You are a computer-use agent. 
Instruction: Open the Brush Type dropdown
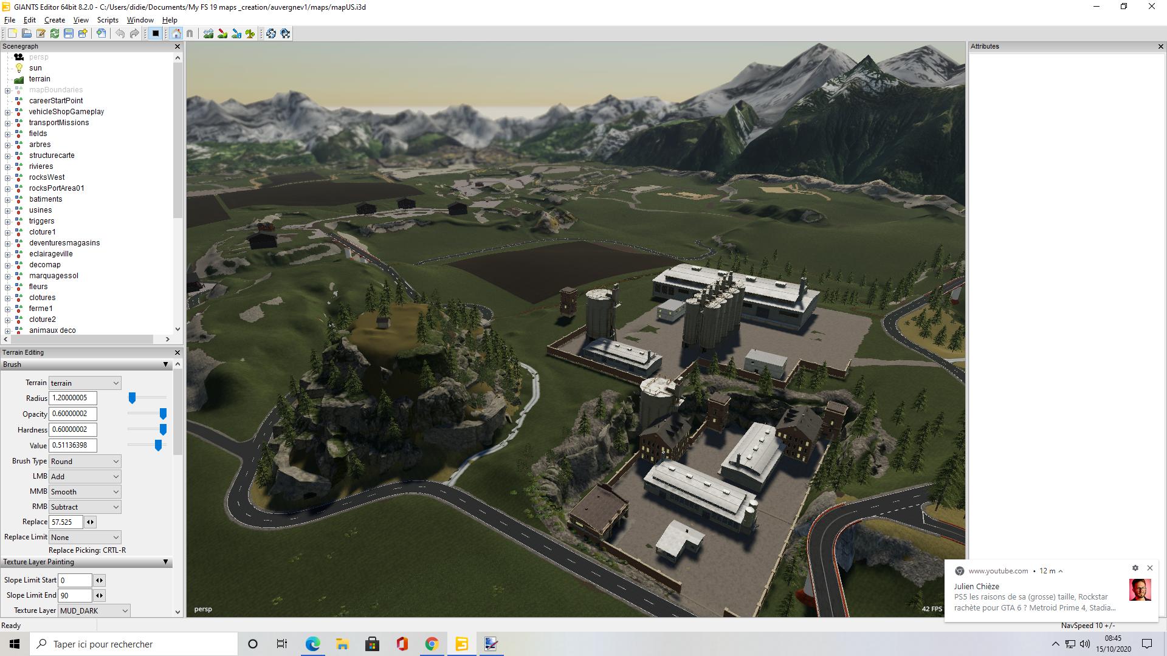[x=84, y=461]
